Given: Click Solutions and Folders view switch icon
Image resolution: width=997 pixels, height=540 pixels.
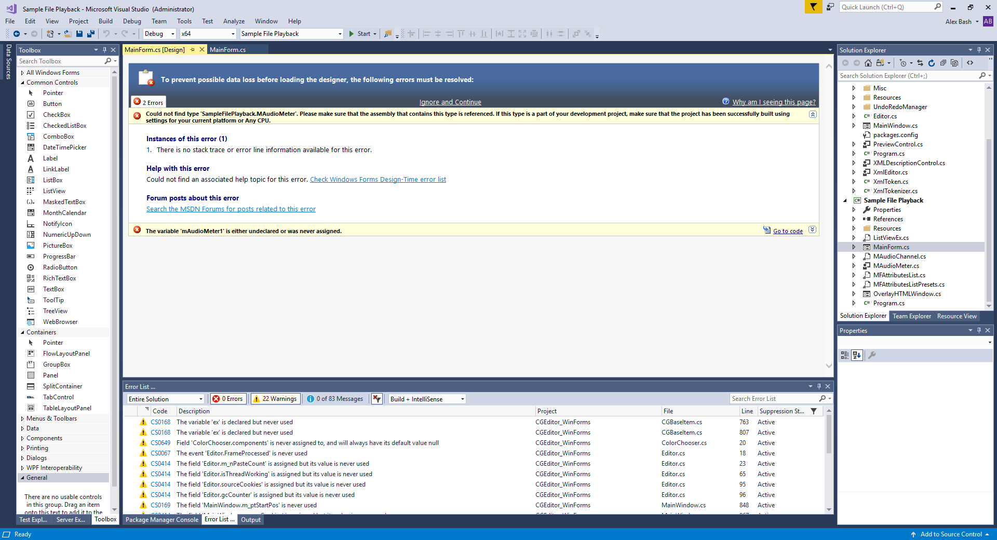Looking at the screenshot, I should click(x=880, y=63).
